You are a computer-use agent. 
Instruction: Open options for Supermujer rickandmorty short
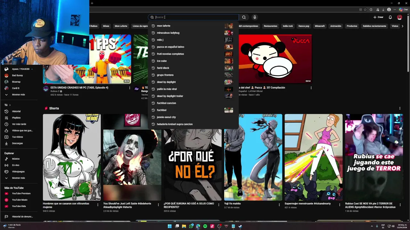tap(340, 205)
